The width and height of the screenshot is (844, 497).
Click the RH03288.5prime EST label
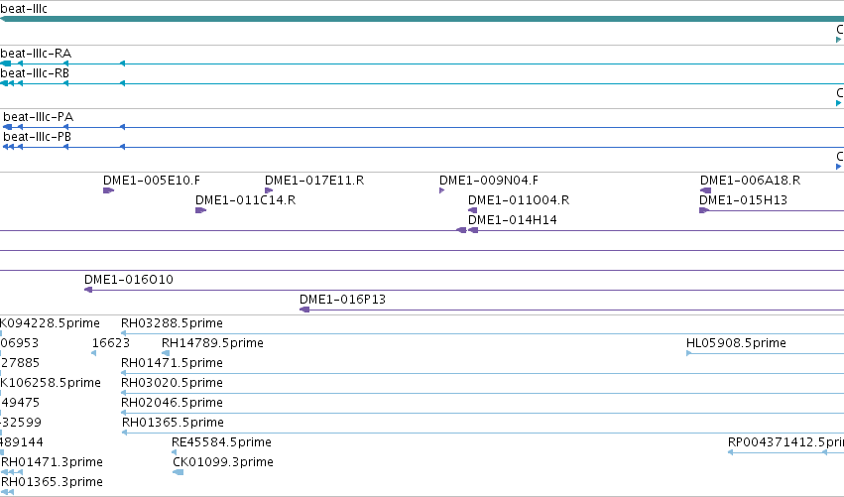pos(172,323)
